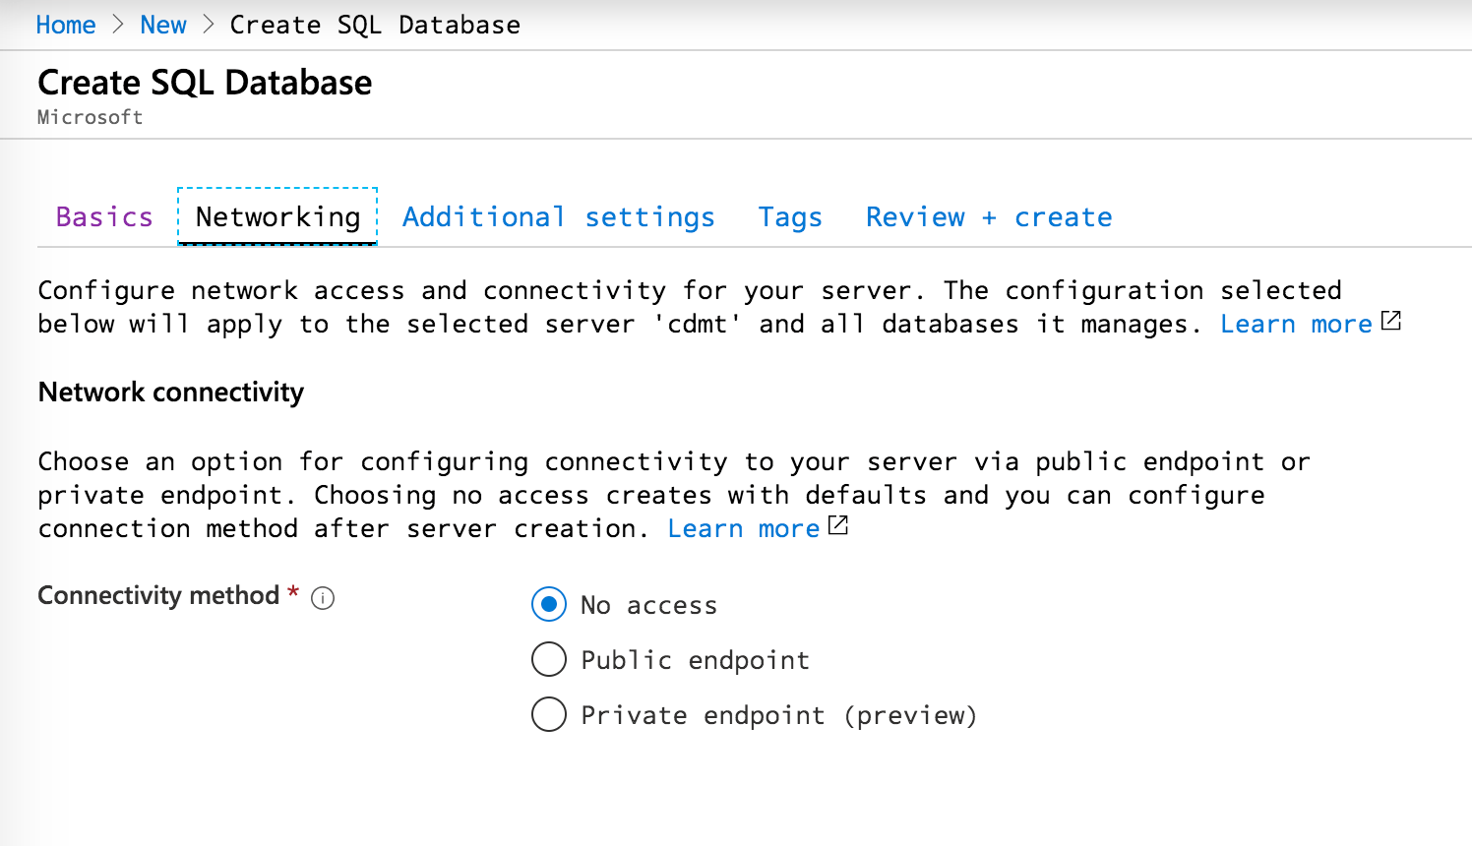
Task: Open the New breadcrumb link
Action: click(162, 25)
